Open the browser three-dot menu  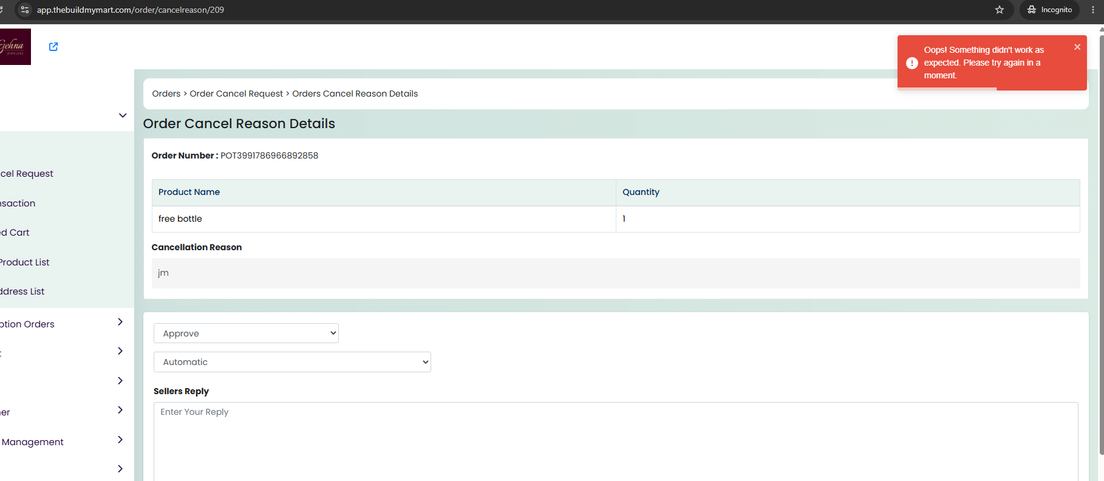tap(1093, 10)
